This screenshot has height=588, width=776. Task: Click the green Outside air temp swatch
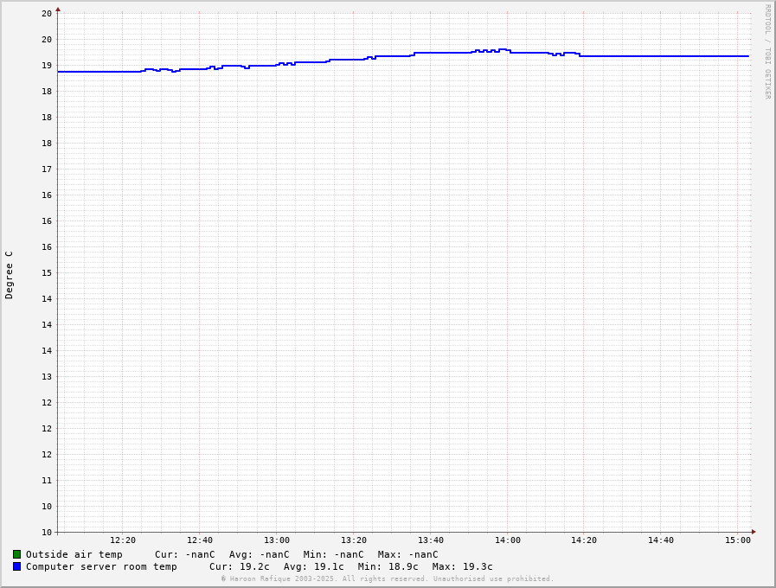(x=16, y=554)
